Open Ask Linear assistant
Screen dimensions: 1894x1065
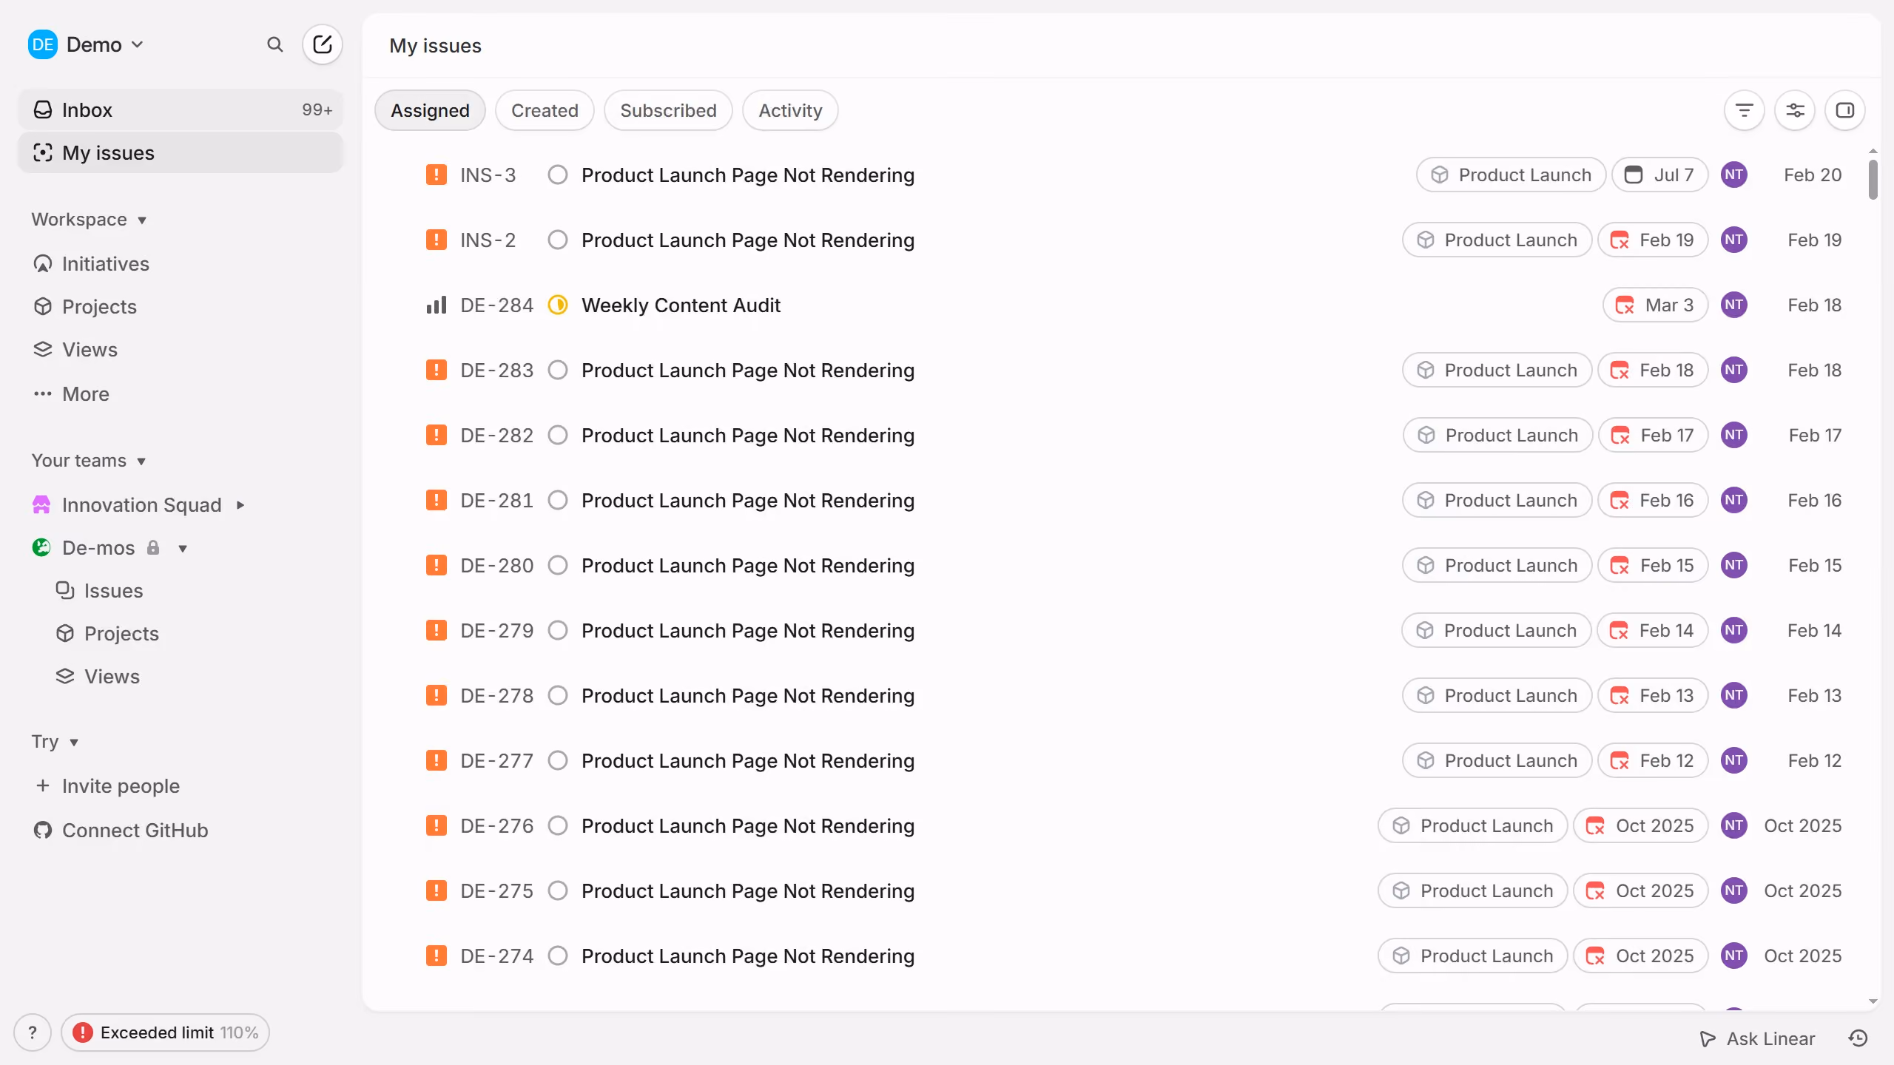click(1757, 1038)
